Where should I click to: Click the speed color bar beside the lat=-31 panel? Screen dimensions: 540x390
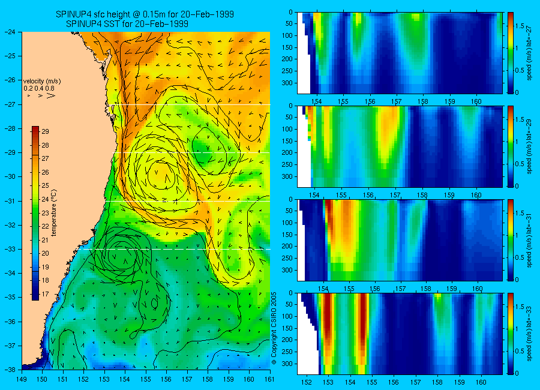point(510,240)
